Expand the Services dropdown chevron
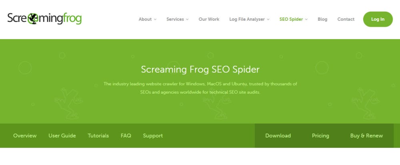The height and width of the screenshot is (165, 400). click(187, 19)
